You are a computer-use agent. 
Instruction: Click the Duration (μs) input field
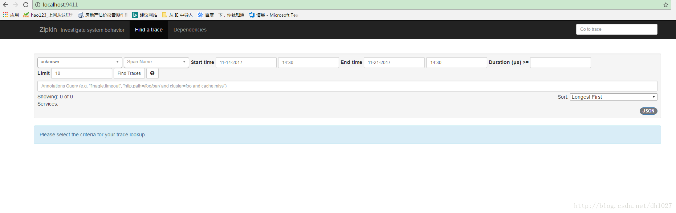pos(561,63)
